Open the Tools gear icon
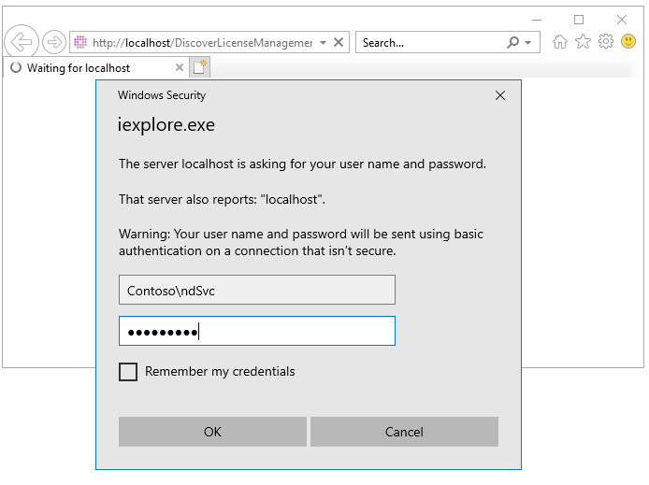The height and width of the screenshot is (485, 649). pos(606,42)
